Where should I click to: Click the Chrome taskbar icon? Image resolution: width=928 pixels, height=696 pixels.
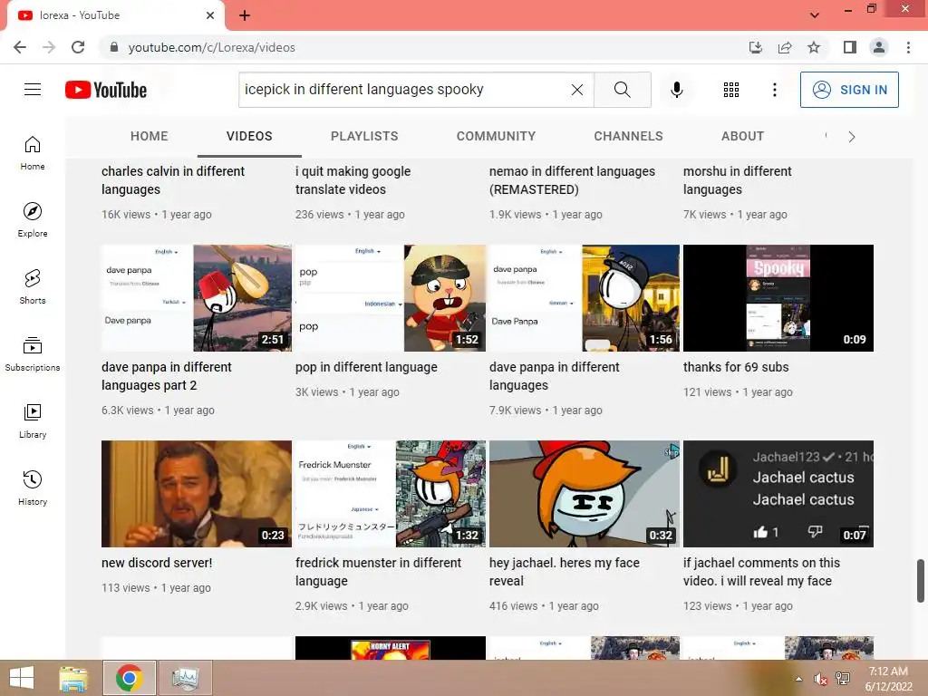[129, 678]
